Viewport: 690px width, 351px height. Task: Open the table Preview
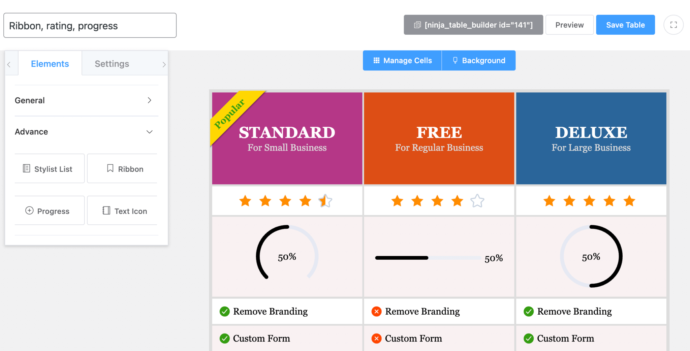coord(569,25)
